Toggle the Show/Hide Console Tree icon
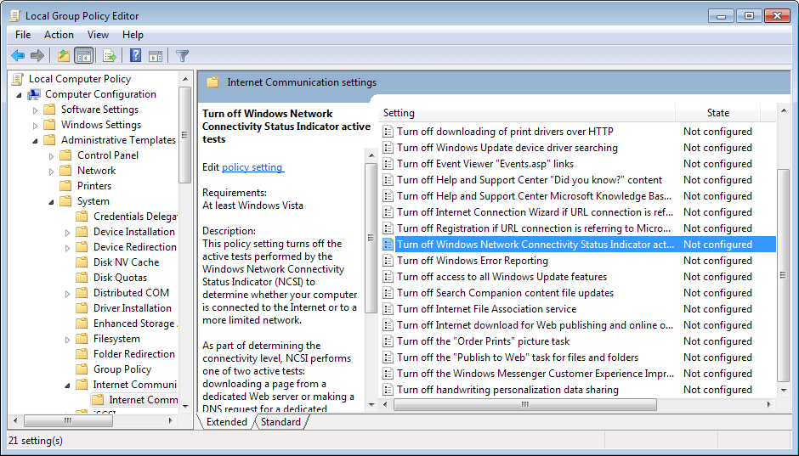799x456 pixels. 83,55
